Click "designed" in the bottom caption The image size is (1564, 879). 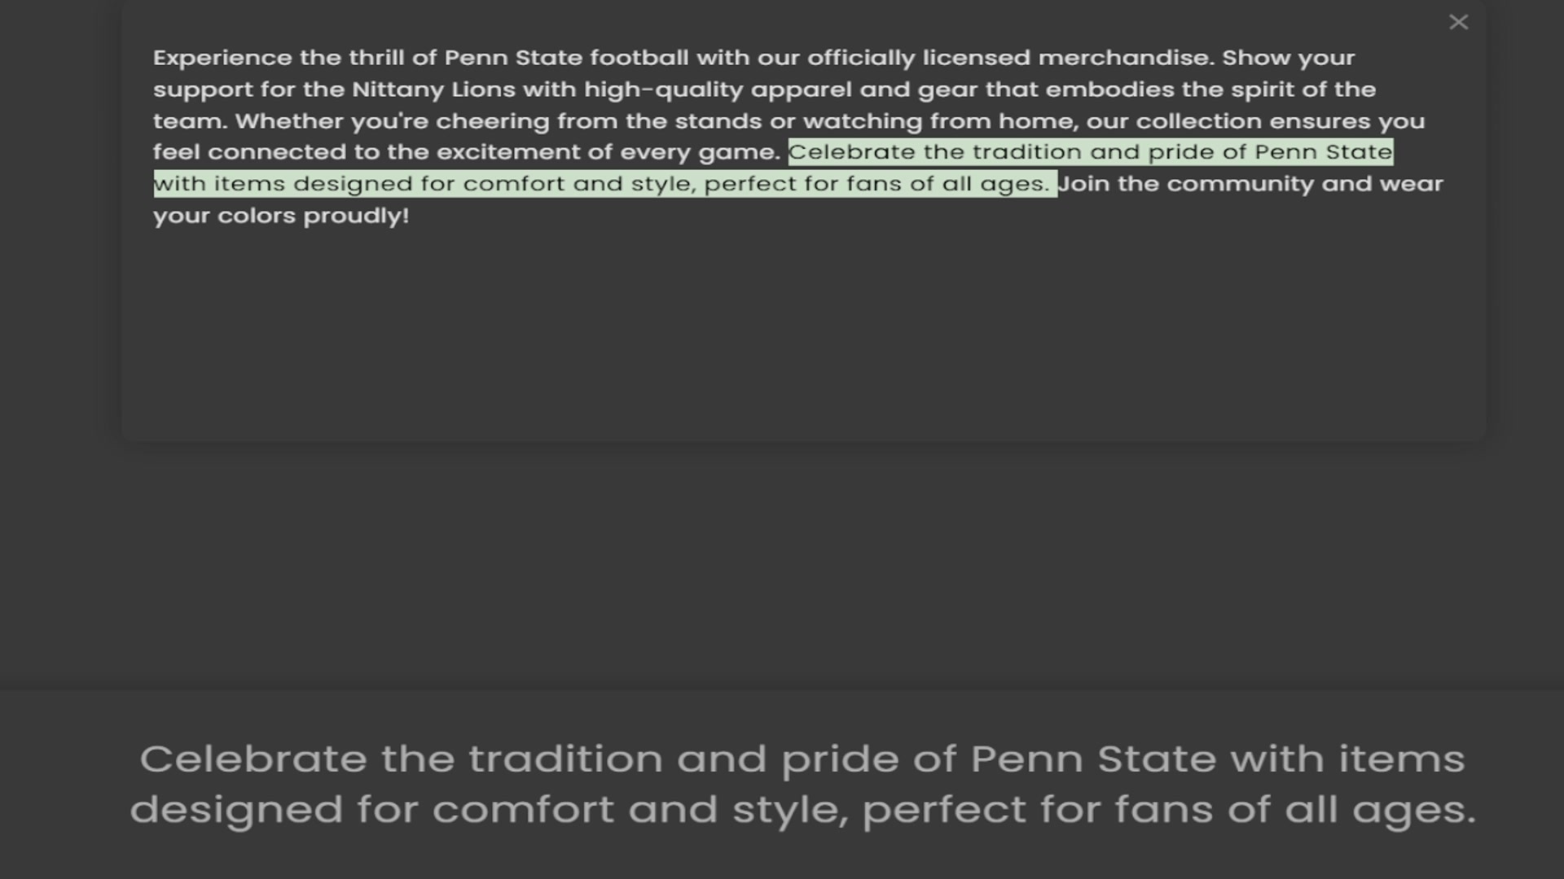236,810
